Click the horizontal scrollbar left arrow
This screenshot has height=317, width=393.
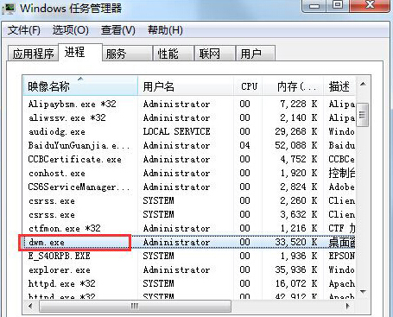click(31, 306)
